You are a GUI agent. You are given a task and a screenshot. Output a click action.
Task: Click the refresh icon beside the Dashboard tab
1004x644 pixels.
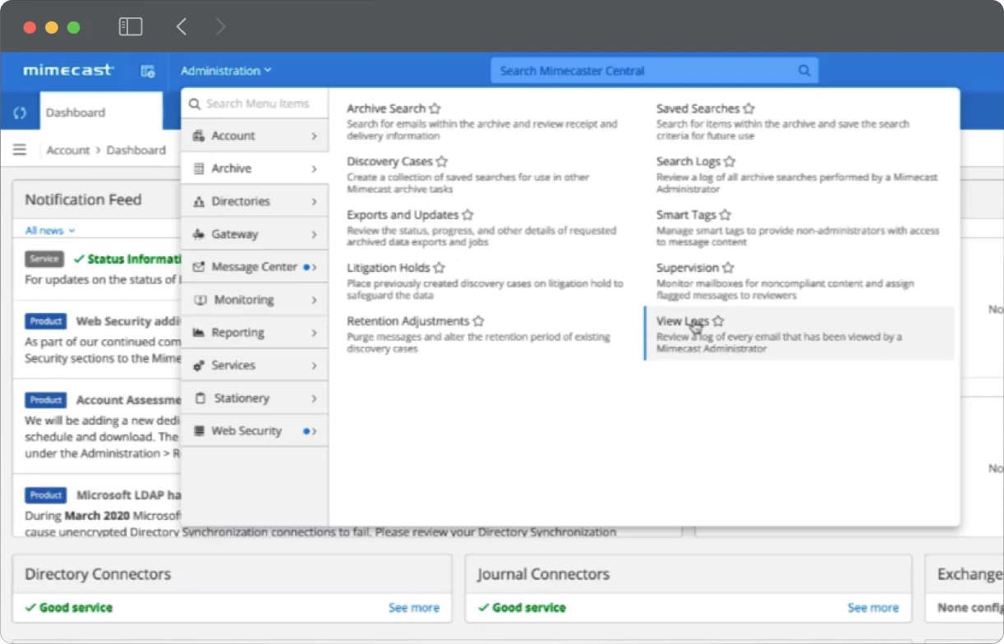21,113
